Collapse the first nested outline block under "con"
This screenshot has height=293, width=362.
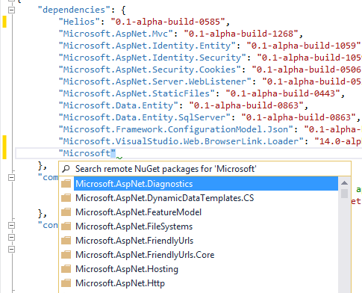coord(11,238)
